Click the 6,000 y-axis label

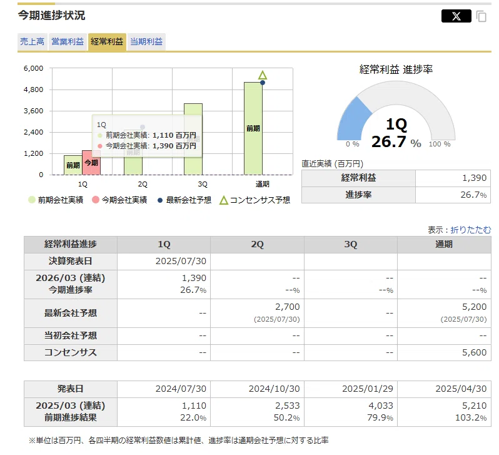click(33, 68)
